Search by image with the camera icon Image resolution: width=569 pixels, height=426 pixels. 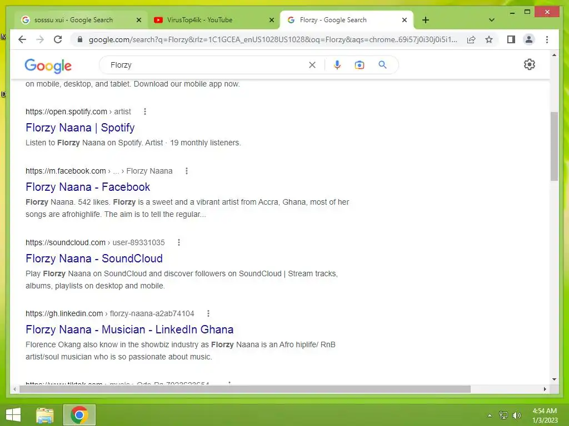(x=360, y=65)
